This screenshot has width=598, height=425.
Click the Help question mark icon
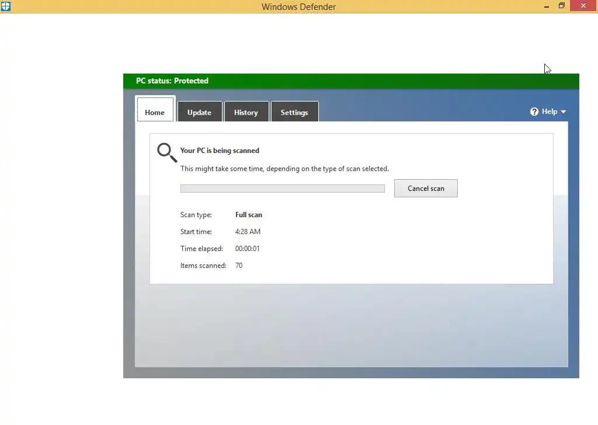534,112
